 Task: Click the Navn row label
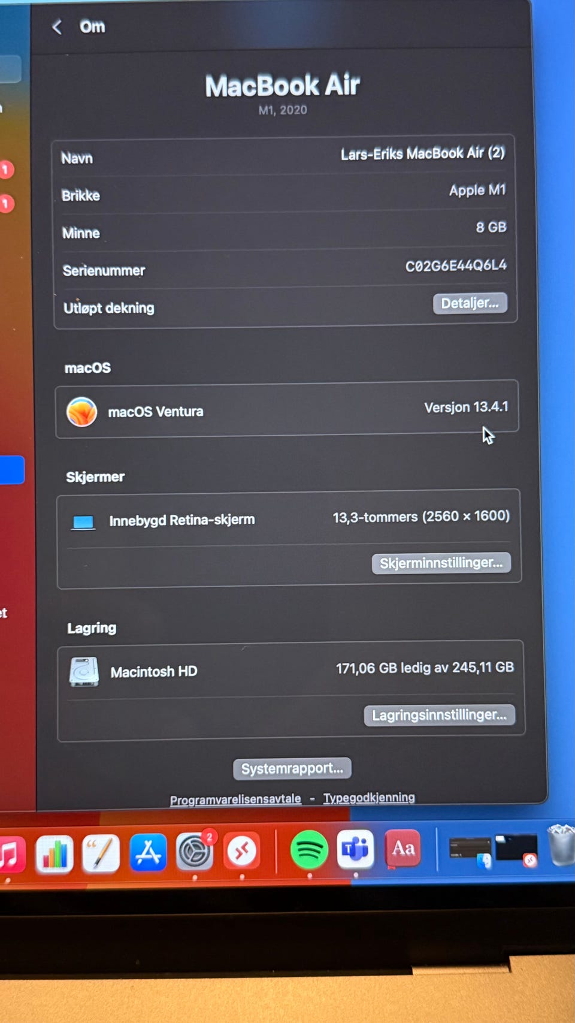[77, 158]
